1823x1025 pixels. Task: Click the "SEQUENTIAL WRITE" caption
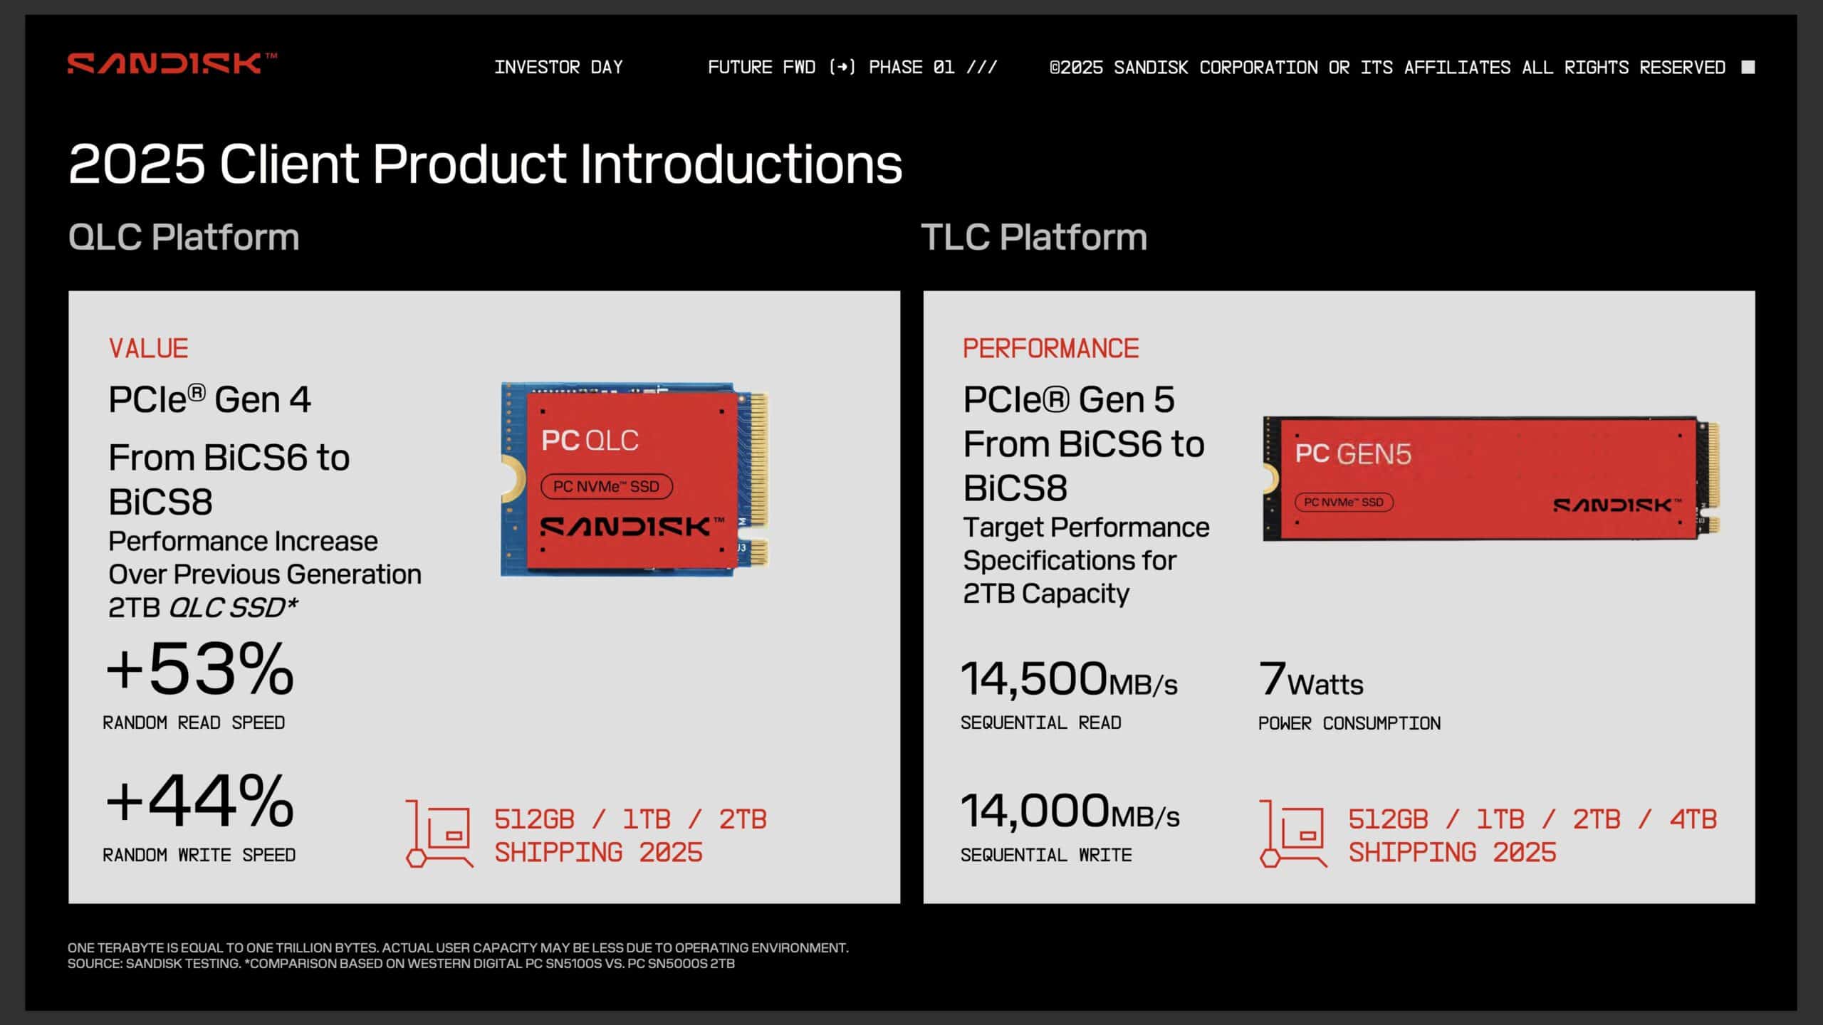pyautogui.click(x=1045, y=855)
